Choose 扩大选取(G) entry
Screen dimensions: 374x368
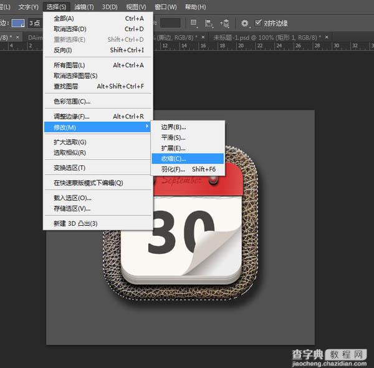pyautogui.click(x=98, y=142)
